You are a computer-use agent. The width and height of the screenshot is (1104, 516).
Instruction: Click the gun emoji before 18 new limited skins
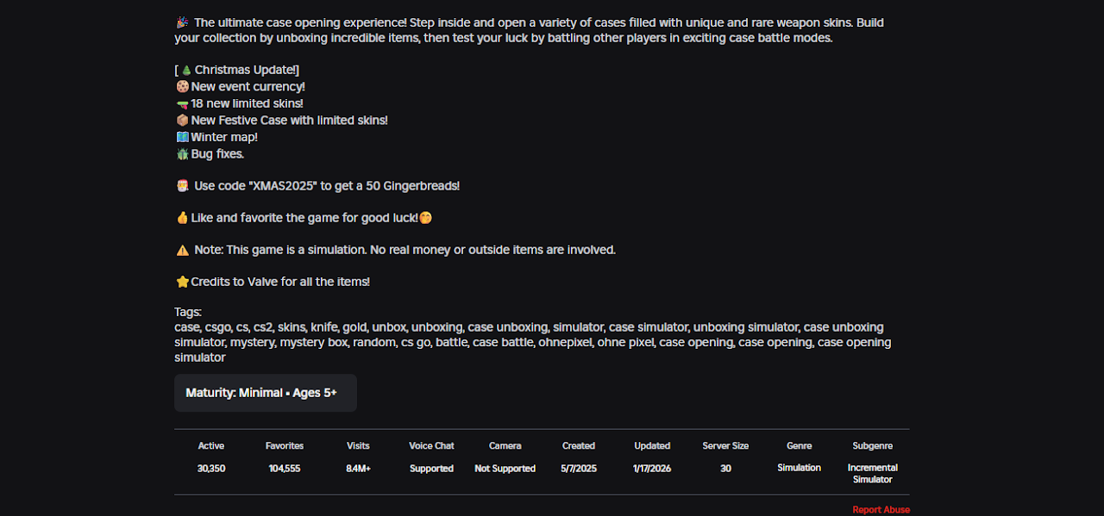point(182,103)
